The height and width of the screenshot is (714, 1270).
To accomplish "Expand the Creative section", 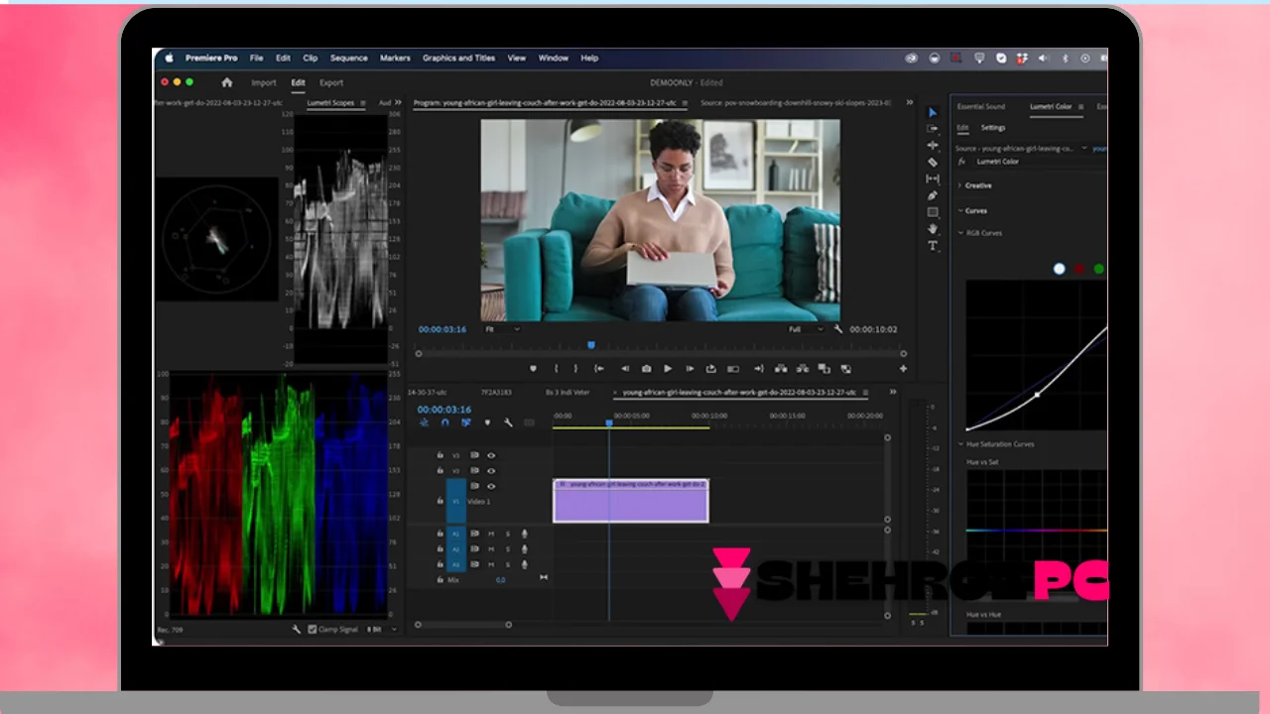I will (x=958, y=185).
